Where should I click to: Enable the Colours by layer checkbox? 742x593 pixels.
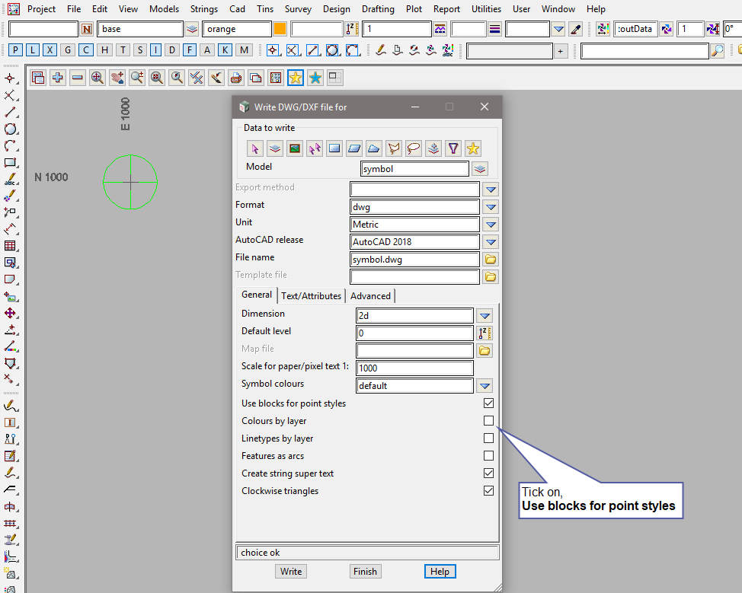click(x=488, y=421)
